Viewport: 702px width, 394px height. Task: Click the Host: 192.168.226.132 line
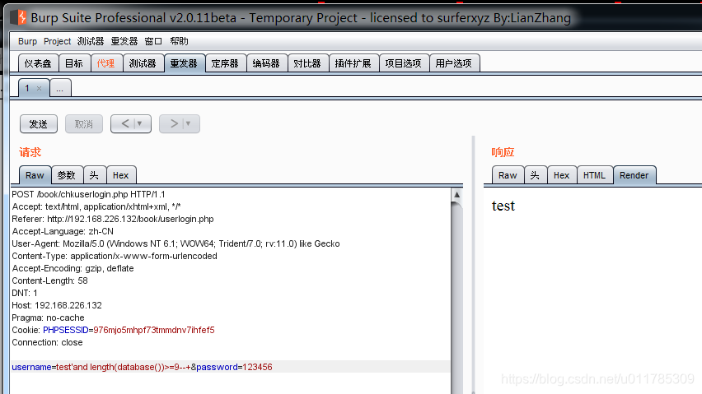[57, 305]
